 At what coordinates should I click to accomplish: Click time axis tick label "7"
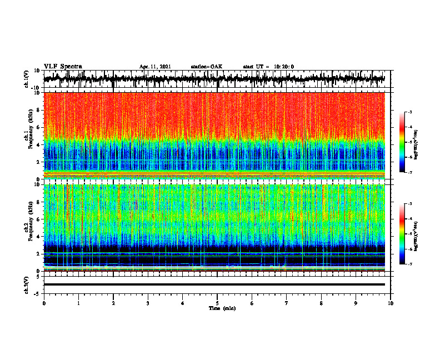click(287, 303)
